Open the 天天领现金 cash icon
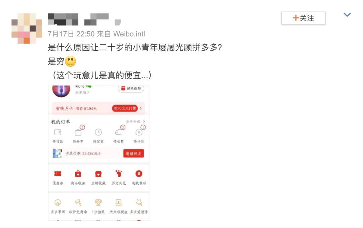Screen dimensions: 363x228 click(x=119, y=202)
